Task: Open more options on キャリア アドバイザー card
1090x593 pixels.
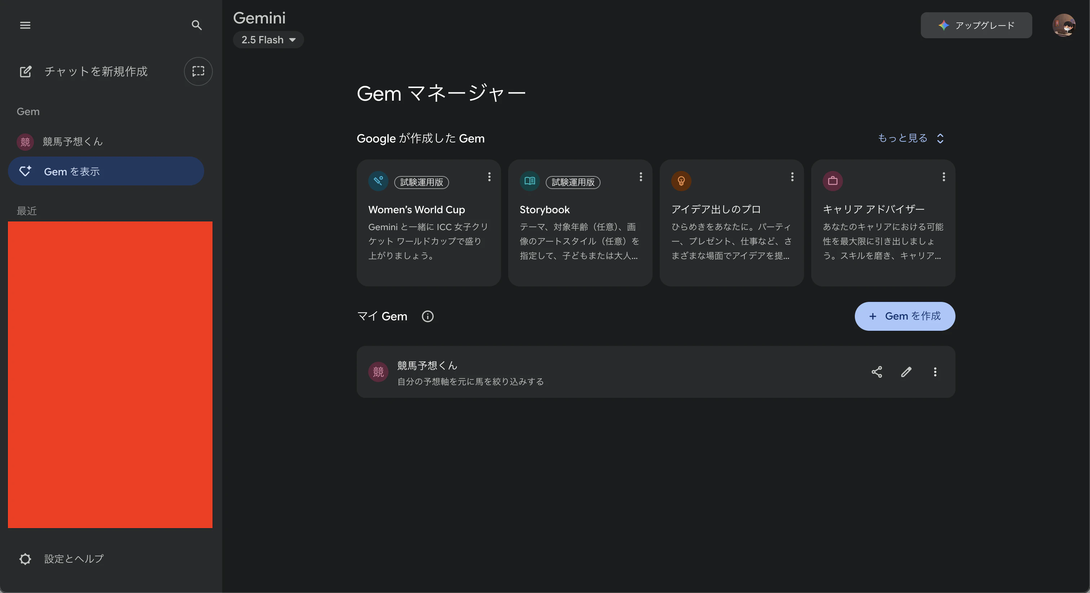Action: point(944,177)
